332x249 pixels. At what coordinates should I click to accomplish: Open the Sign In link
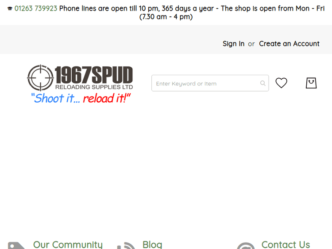(234, 44)
